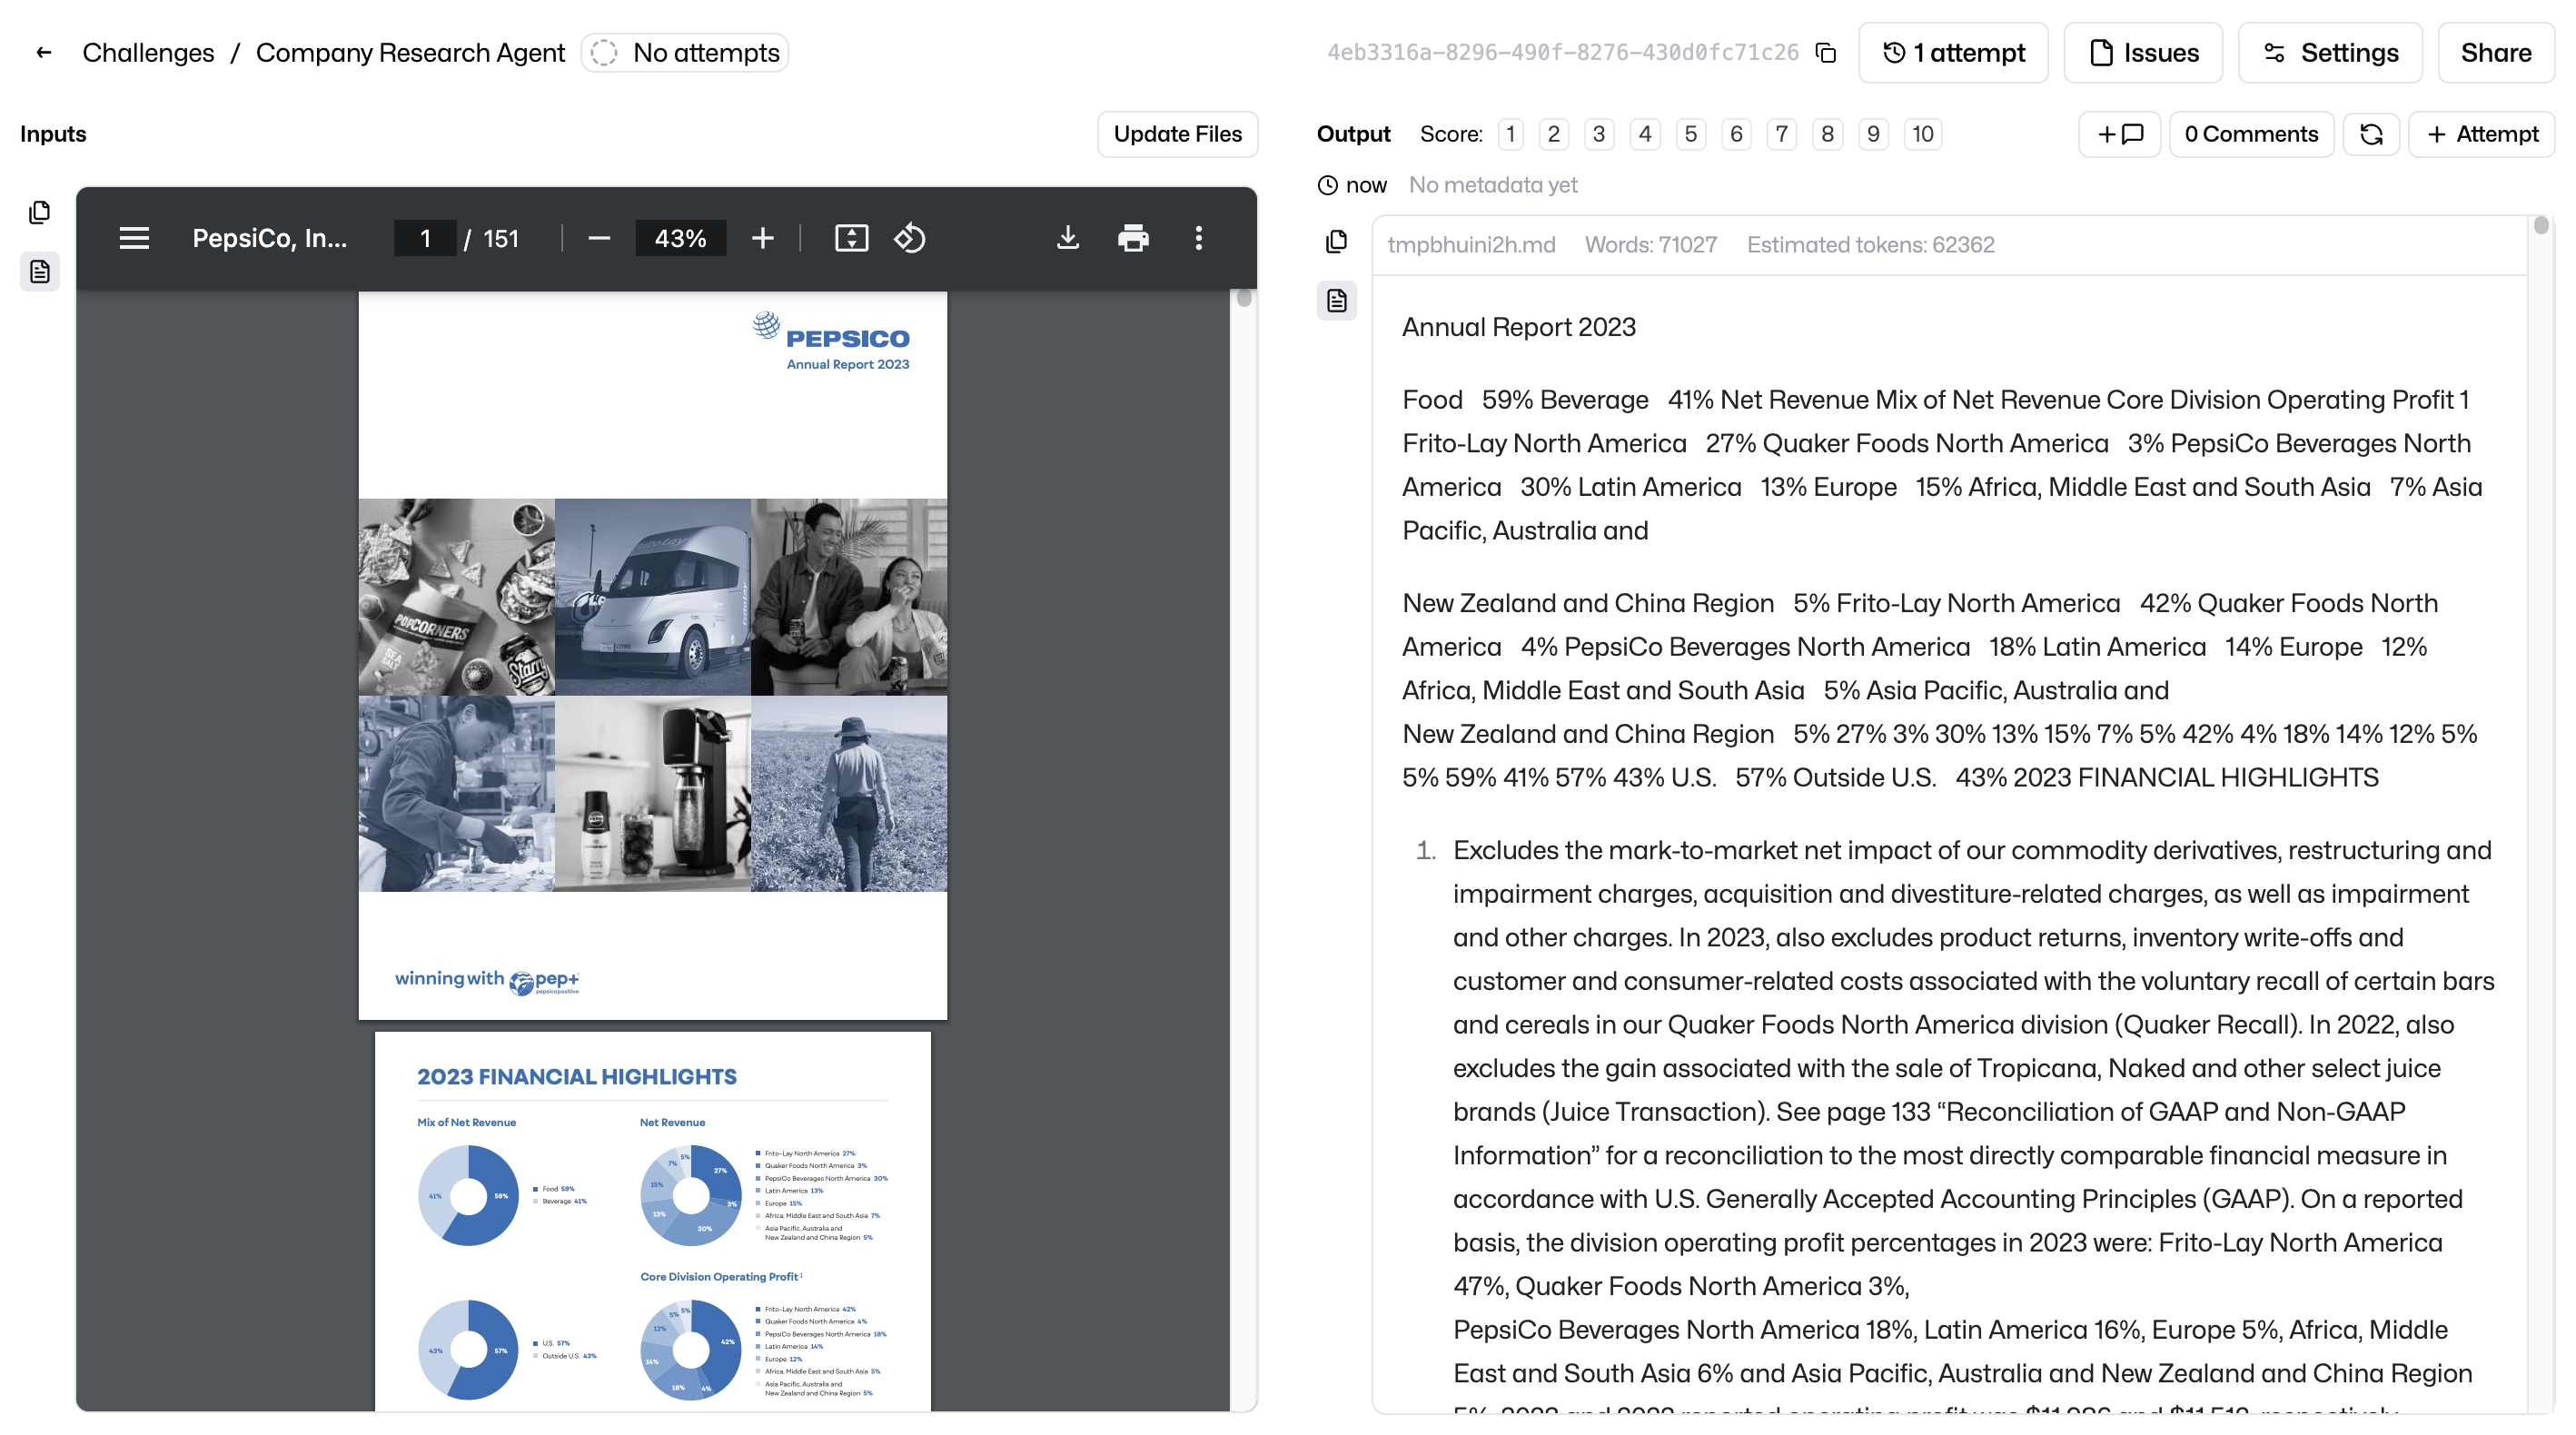Open the Settings panel

pyautogui.click(x=2350, y=51)
